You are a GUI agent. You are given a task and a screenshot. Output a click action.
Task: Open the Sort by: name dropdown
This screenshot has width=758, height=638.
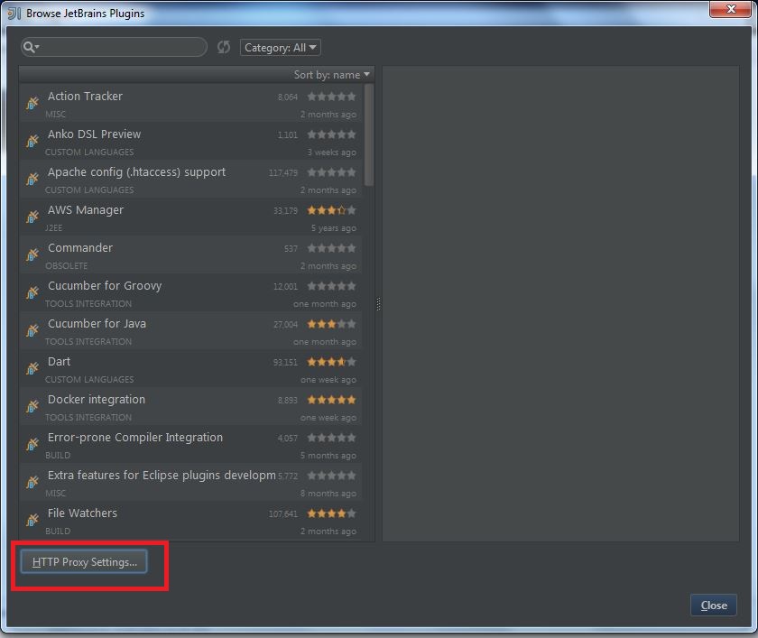(332, 74)
